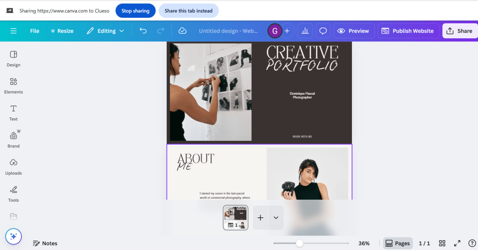Click the screen sharing indicator icon
478x250 pixels.
point(10,11)
